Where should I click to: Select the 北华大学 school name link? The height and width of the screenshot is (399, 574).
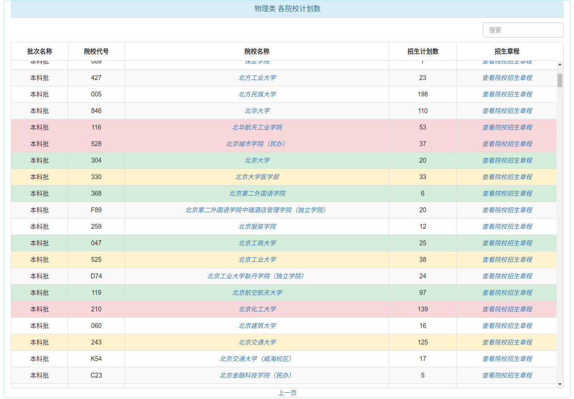tap(257, 111)
